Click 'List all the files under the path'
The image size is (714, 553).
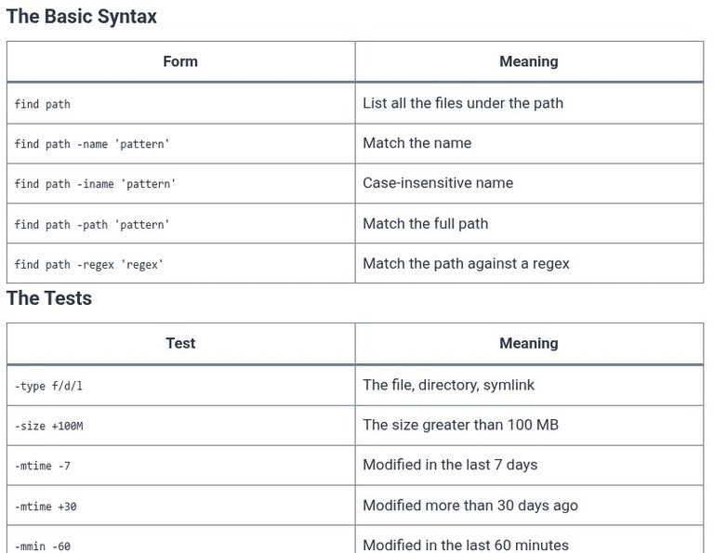[463, 103]
